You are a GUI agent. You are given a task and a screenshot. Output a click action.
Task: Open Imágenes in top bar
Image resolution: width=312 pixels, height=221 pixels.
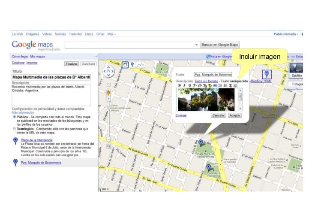[33, 34]
